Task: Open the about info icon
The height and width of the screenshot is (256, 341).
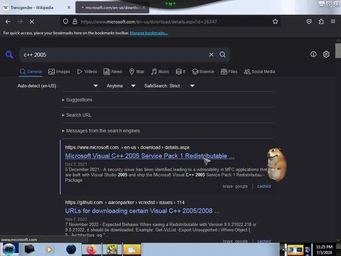Action: tap(313, 54)
